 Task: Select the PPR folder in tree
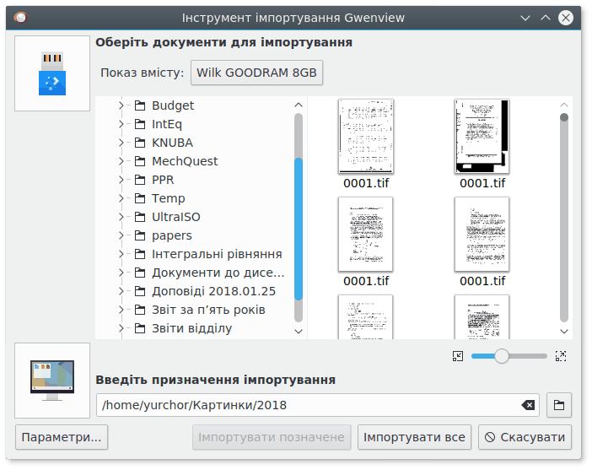click(163, 180)
